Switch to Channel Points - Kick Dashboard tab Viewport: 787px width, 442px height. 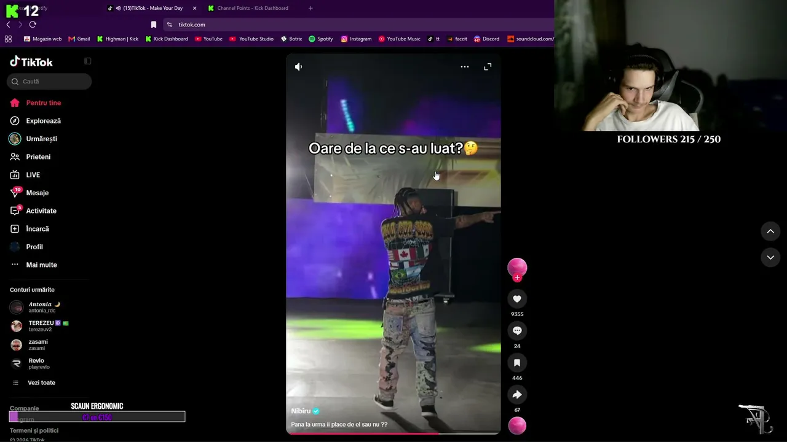[x=253, y=8]
